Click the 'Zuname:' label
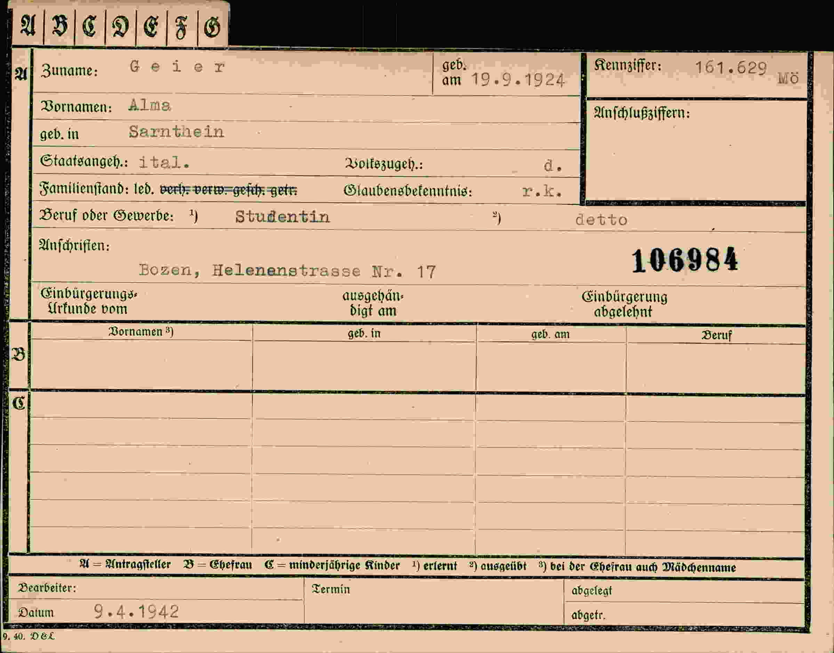 69,71
